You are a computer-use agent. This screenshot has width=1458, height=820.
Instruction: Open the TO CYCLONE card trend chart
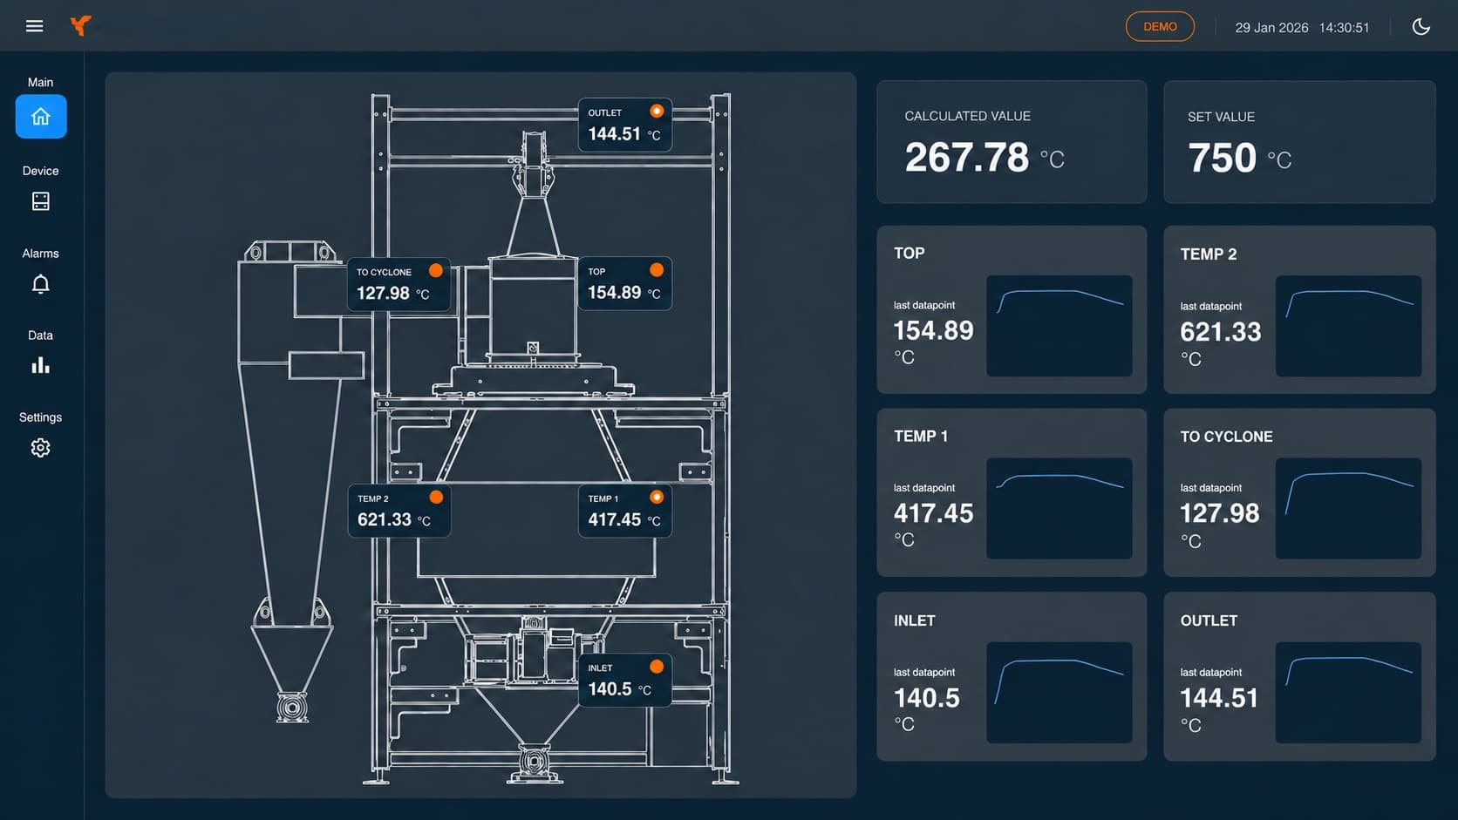[x=1348, y=509]
